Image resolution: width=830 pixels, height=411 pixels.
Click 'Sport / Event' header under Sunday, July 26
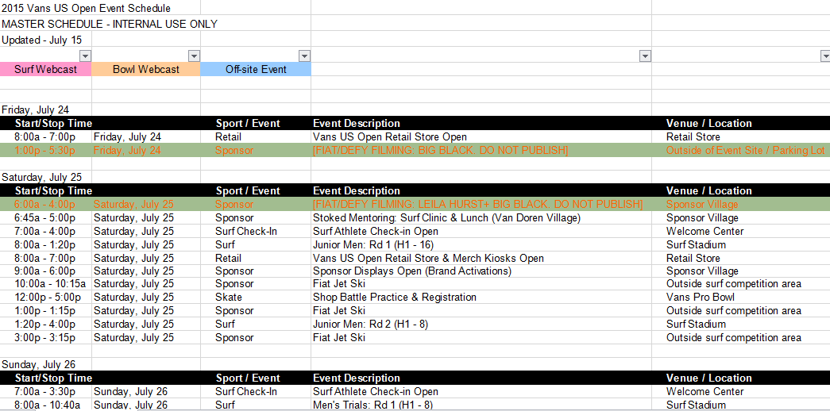pos(248,378)
